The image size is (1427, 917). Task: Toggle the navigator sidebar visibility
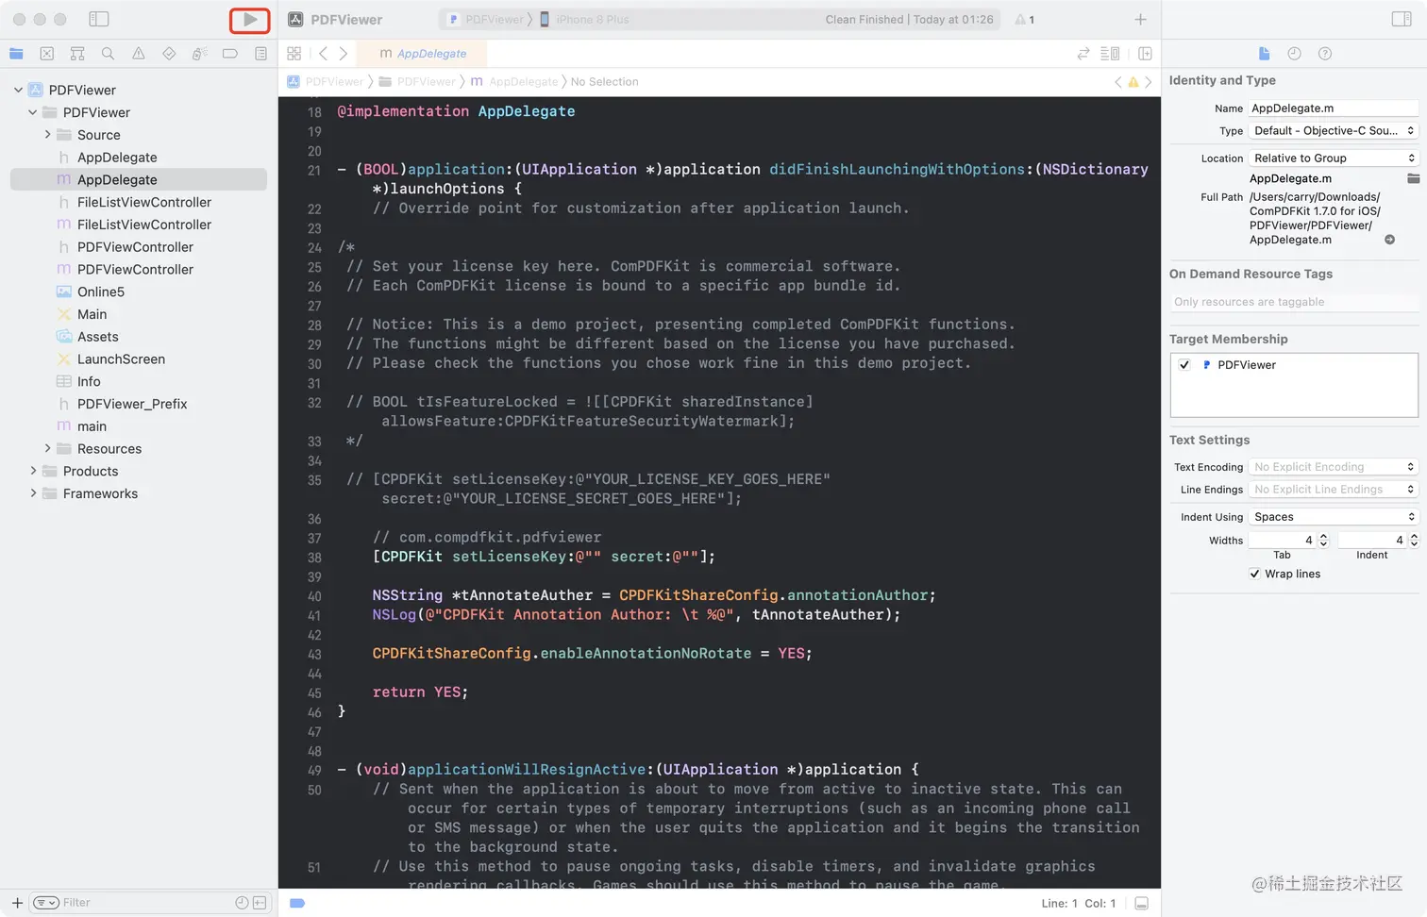[99, 19]
